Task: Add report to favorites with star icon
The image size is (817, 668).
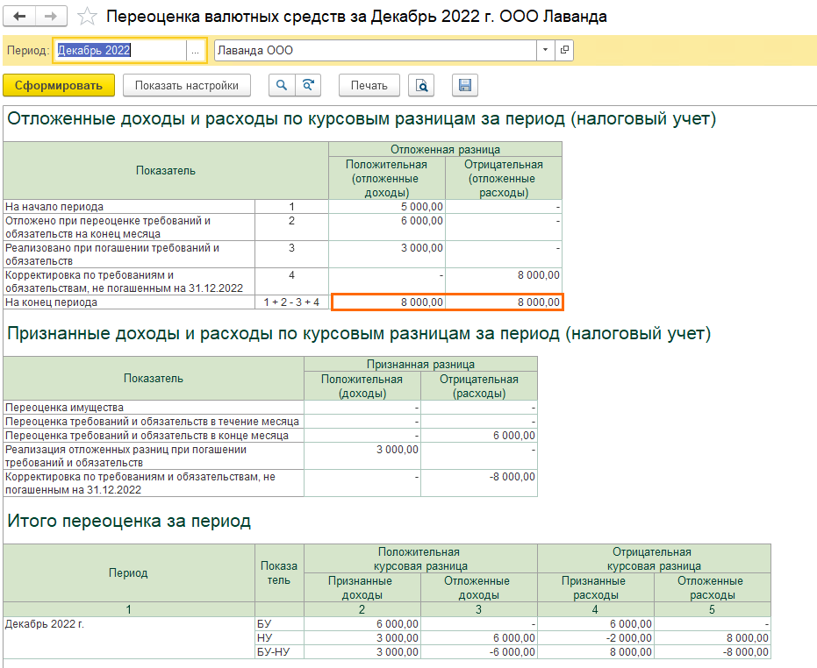Action: [87, 17]
